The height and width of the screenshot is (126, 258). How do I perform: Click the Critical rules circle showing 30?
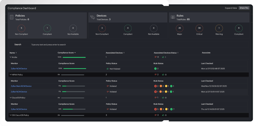click(x=199, y=28)
